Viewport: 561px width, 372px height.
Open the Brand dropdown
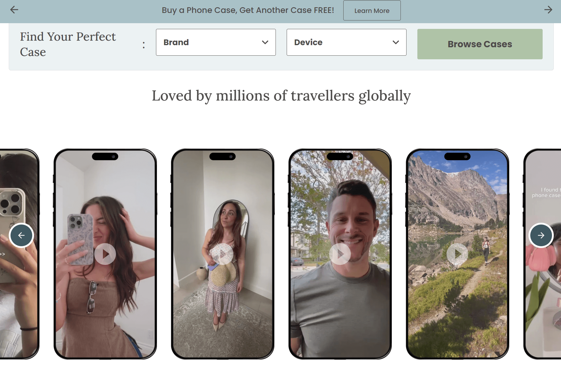coord(216,42)
